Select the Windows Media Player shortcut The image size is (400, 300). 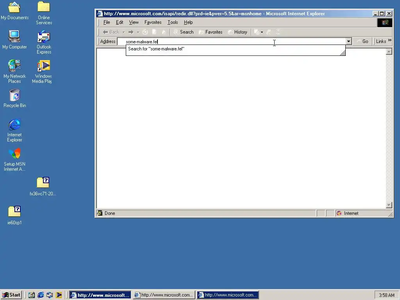tap(42, 72)
